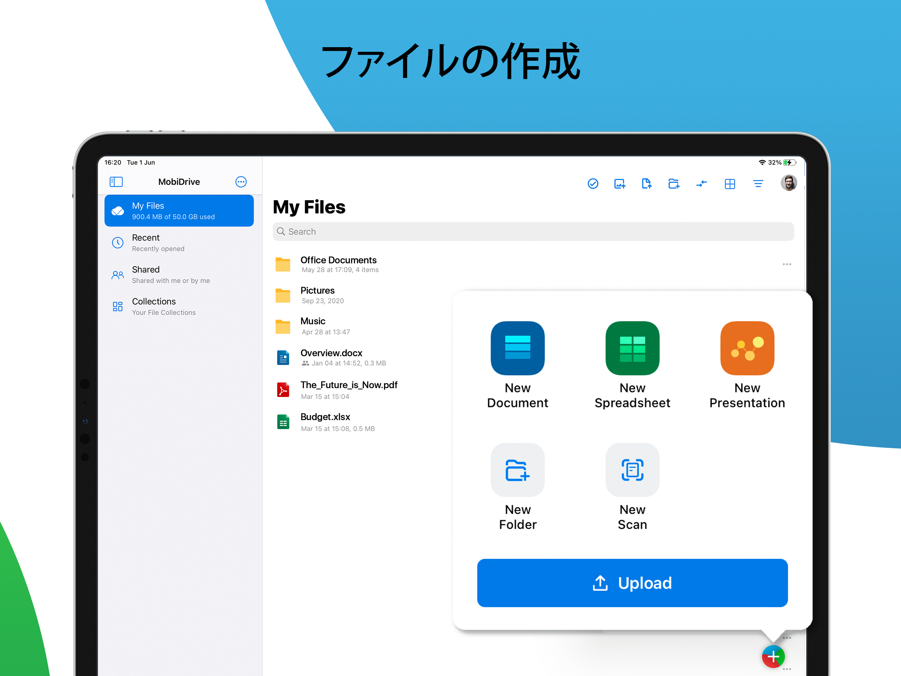Image resolution: width=901 pixels, height=676 pixels.
Task: Tap the colorful plus add button
Action: (x=773, y=657)
